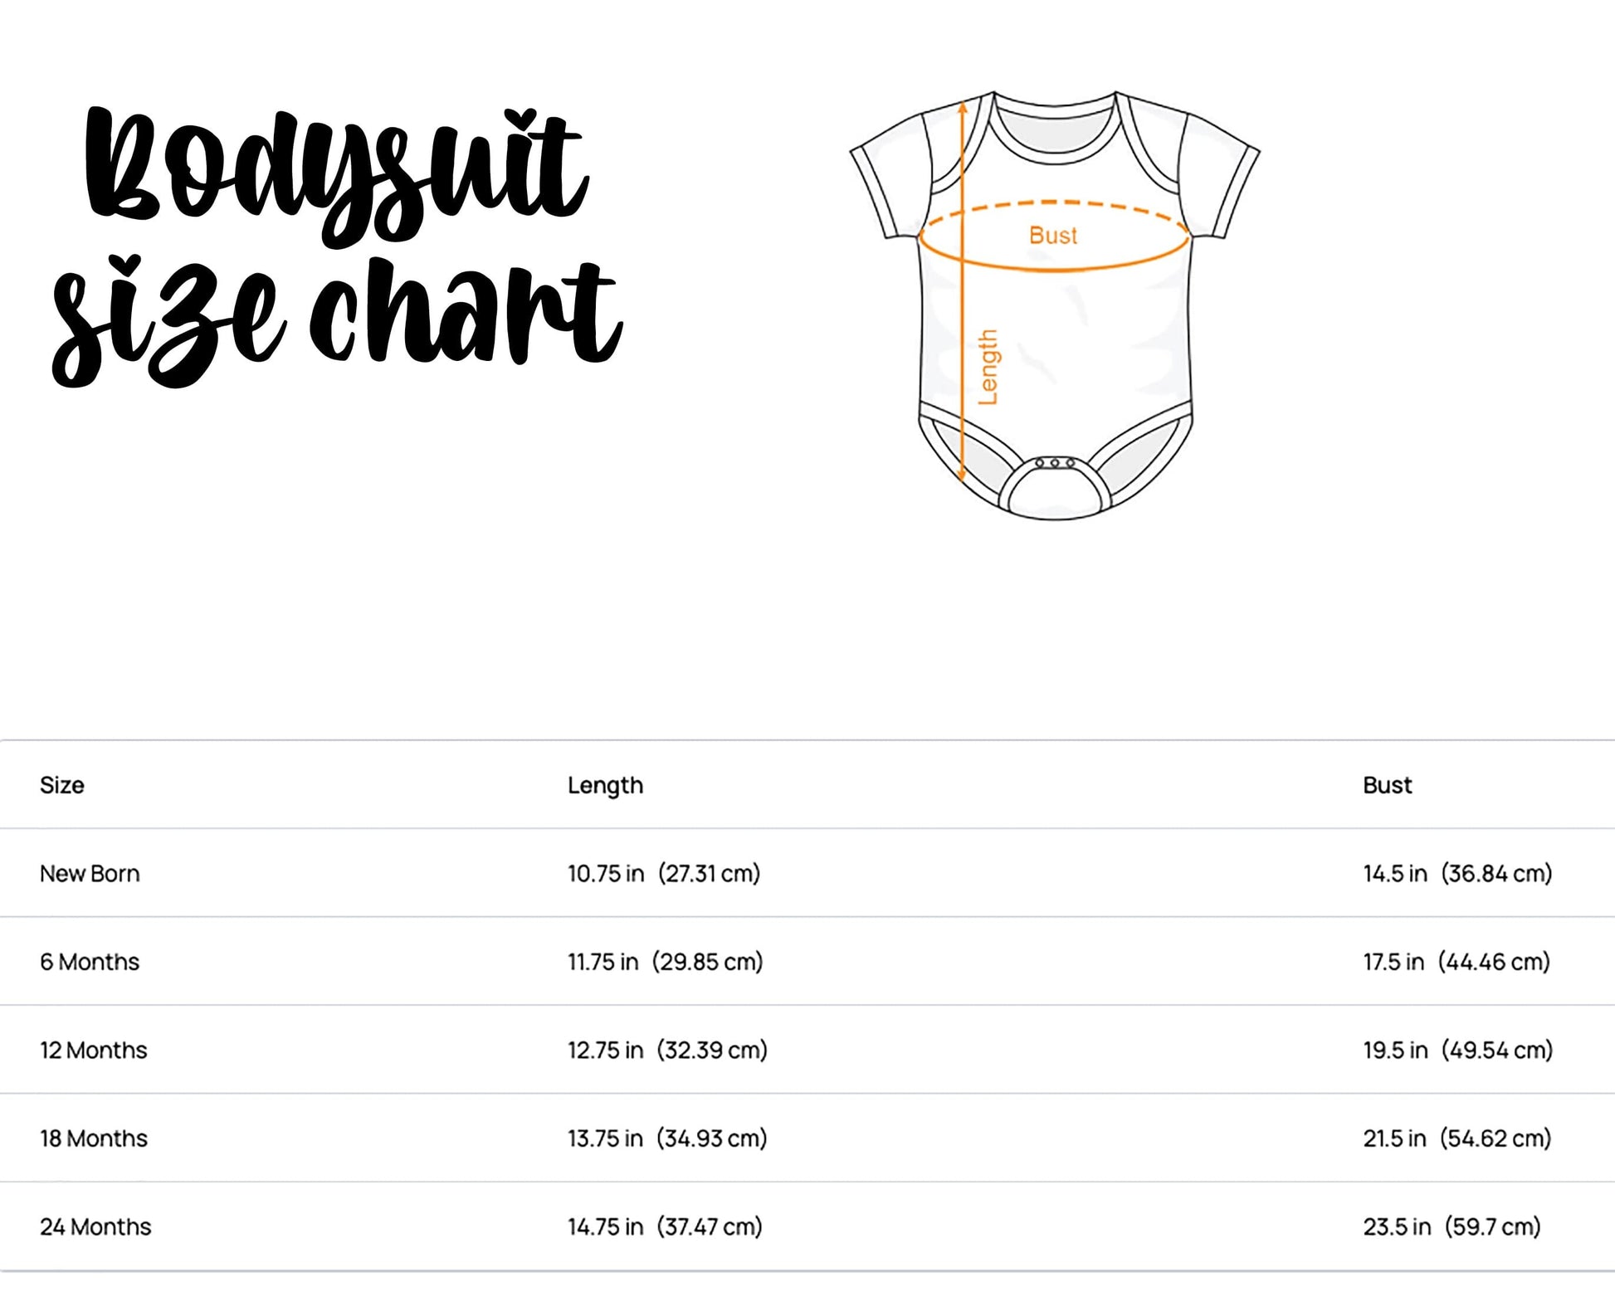
Task: Click the 24 Months size row label
Action: click(95, 1227)
